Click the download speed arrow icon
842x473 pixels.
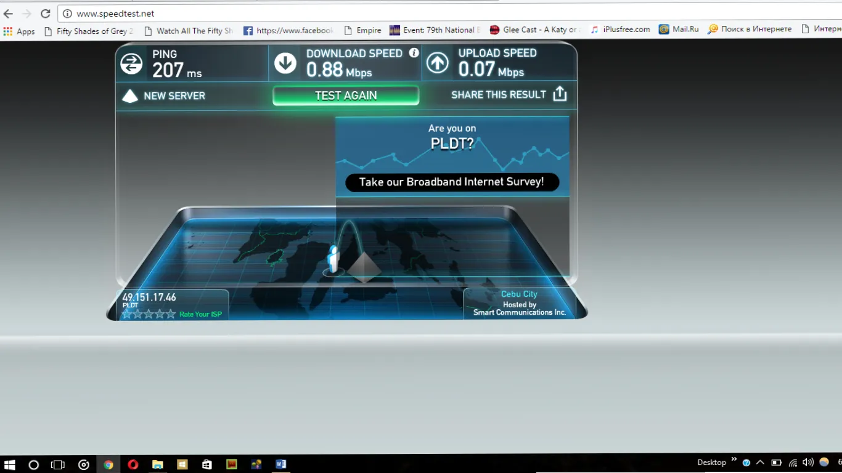click(x=285, y=63)
